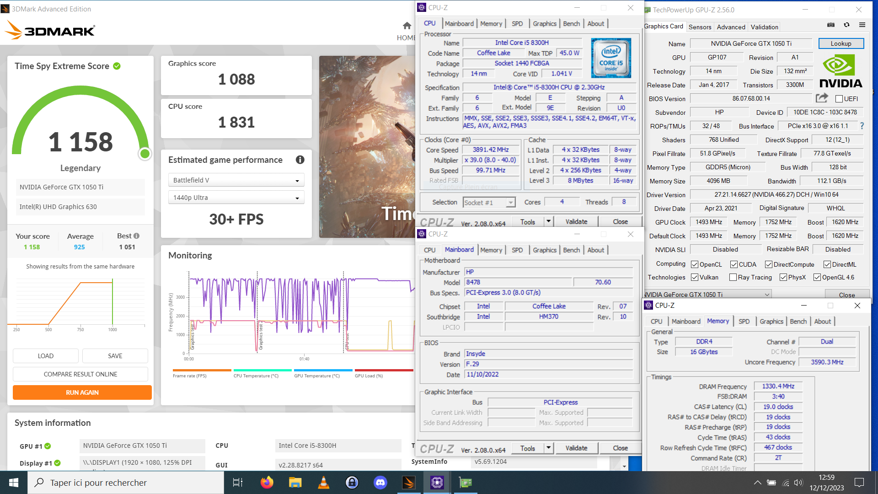
Task: Open Validation tab in GPU-Z
Action: coord(764,27)
